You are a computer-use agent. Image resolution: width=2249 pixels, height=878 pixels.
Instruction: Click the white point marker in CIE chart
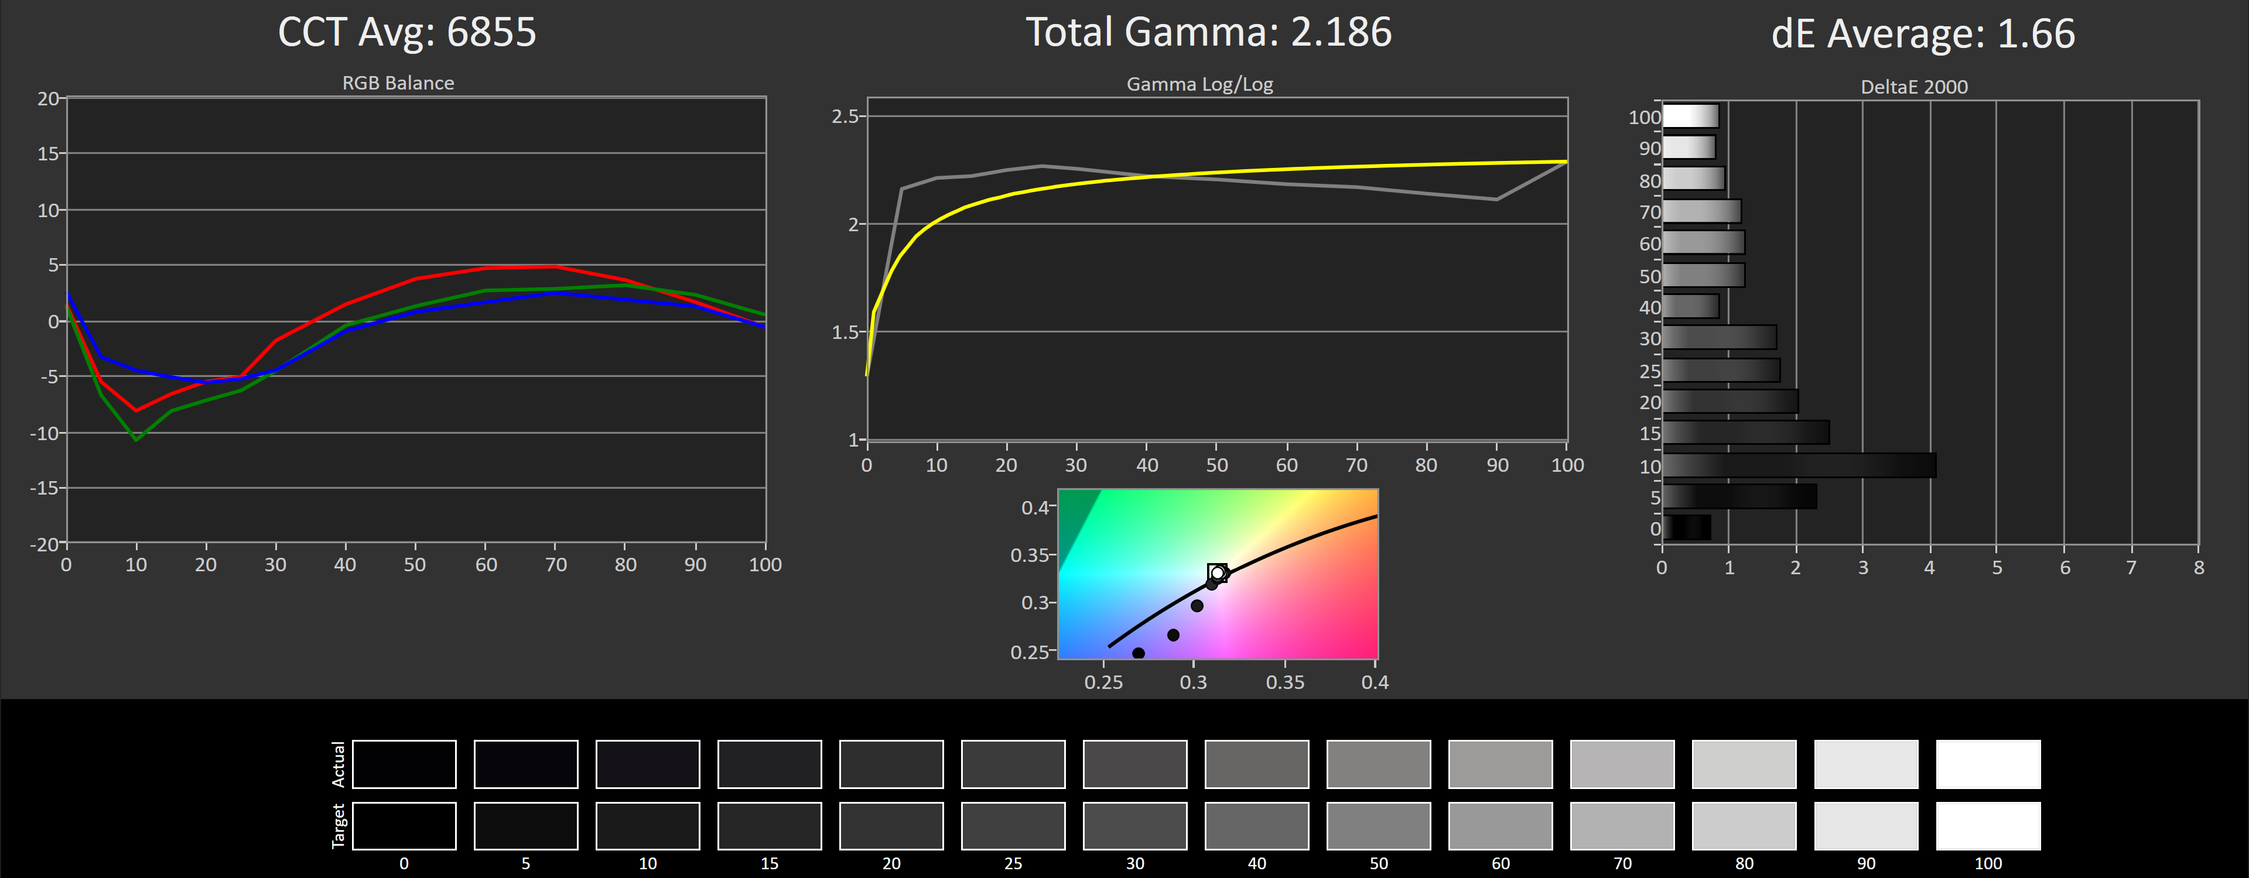point(1217,572)
